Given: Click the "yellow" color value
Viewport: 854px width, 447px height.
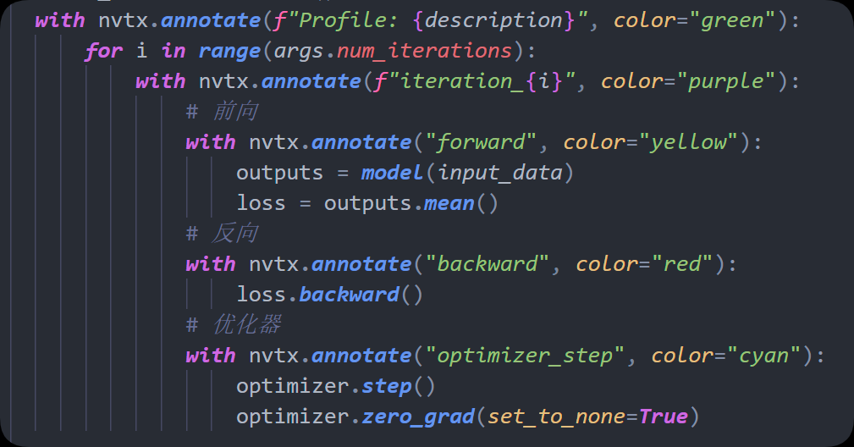Looking at the screenshot, I should 688,142.
